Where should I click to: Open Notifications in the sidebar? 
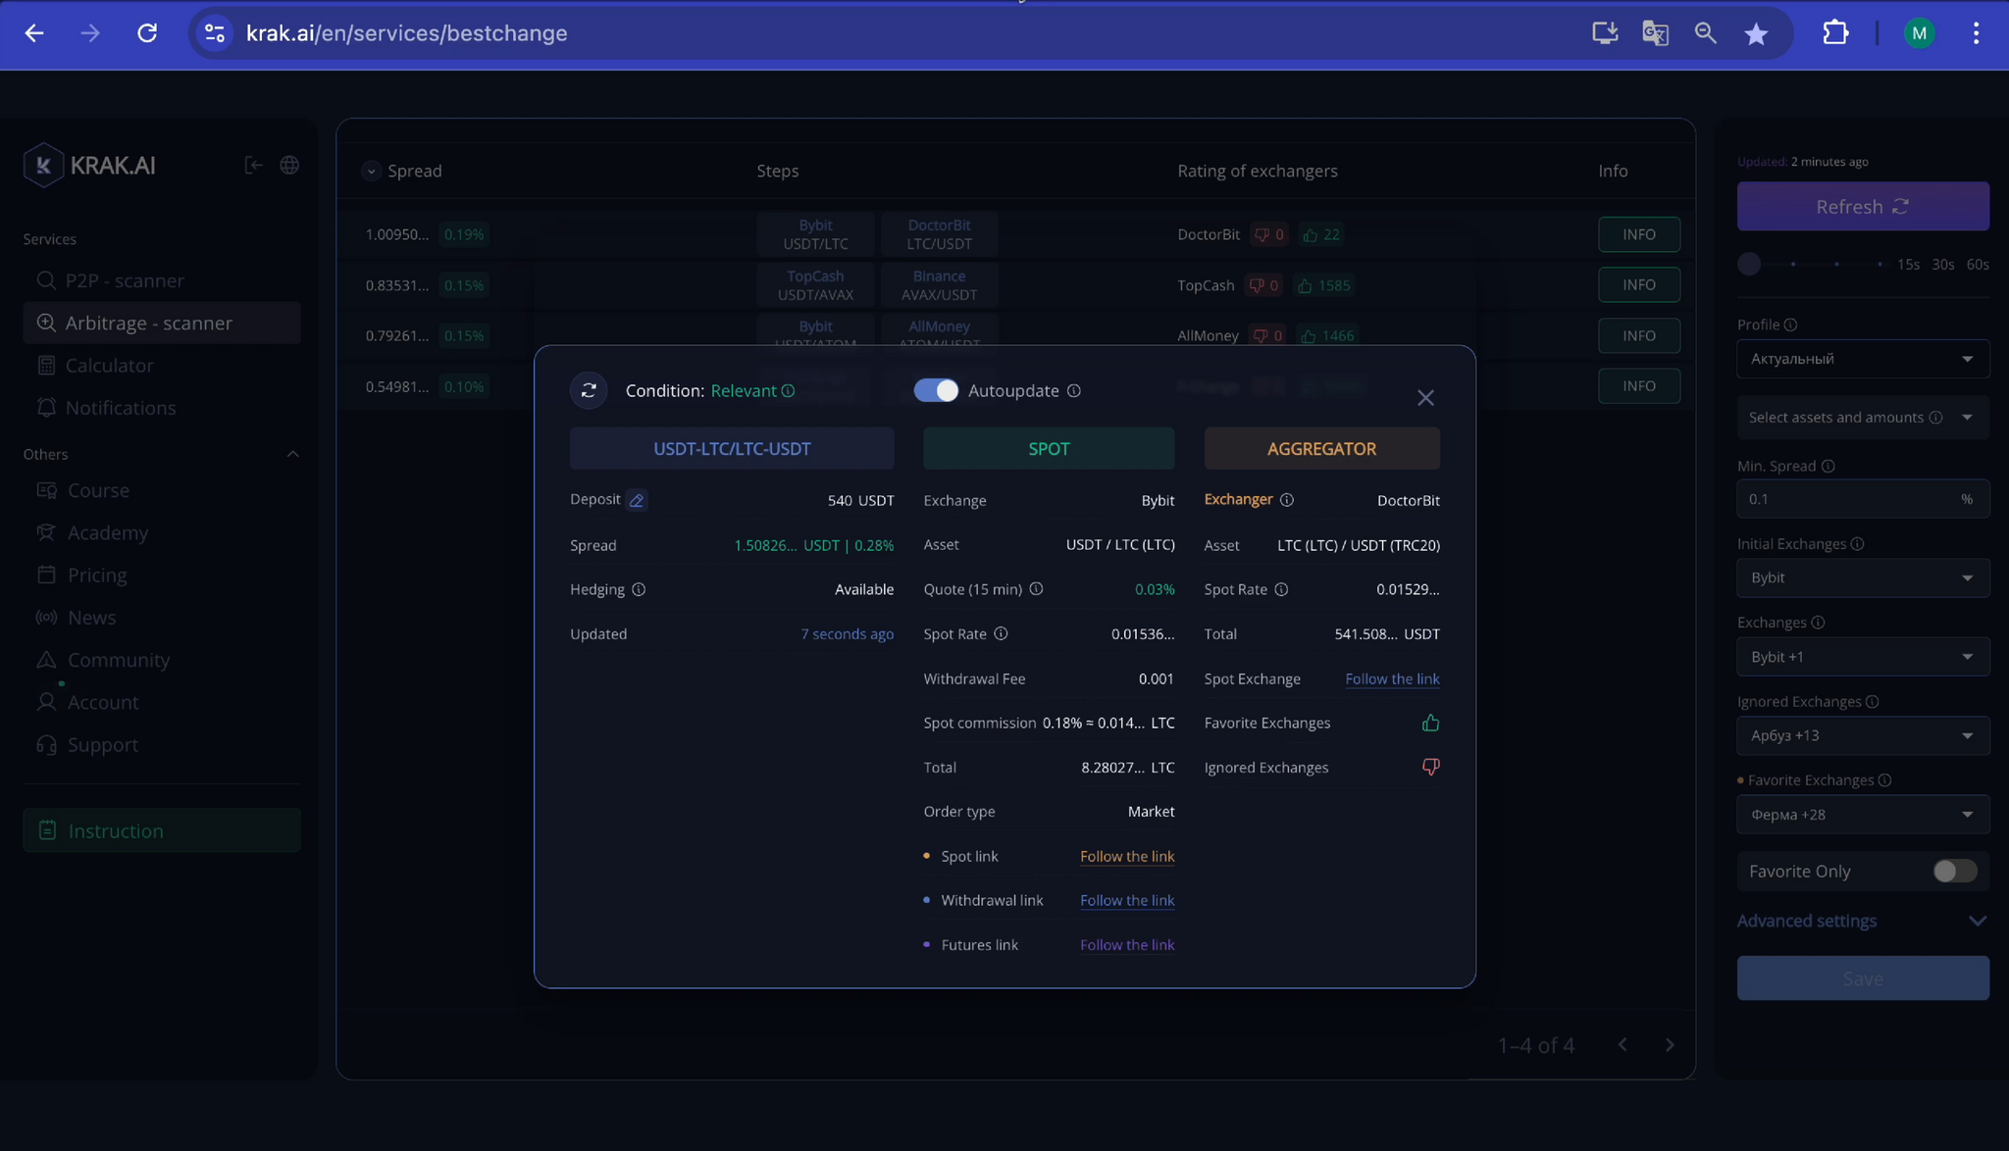[121, 408]
